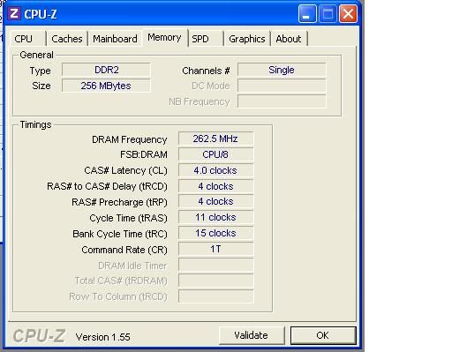Screen dimensions: 452x352
Task: Click the memory Type field showing DDR2
Action: [x=106, y=70]
